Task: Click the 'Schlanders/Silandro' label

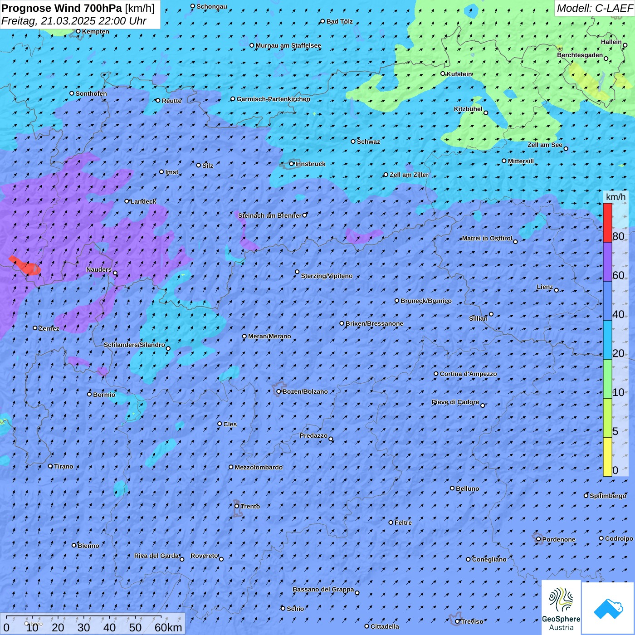Action: (134, 345)
